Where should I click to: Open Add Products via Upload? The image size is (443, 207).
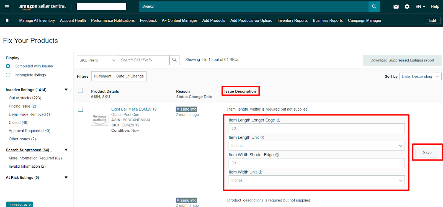[x=251, y=21]
